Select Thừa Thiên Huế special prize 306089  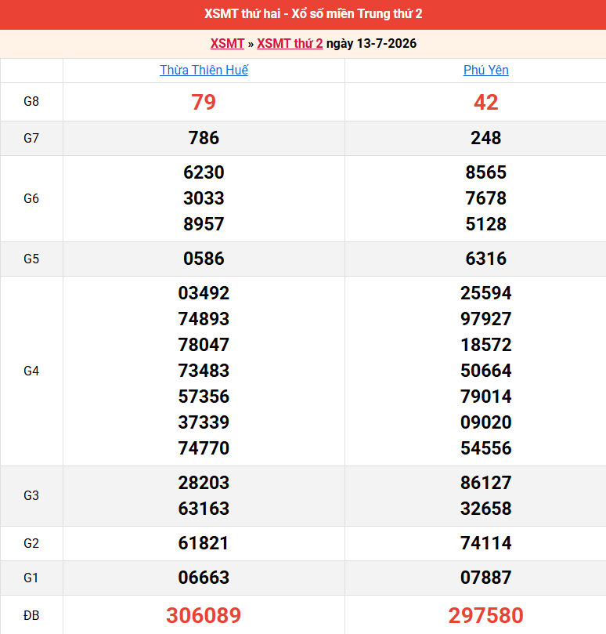pyautogui.click(x=204, y=615)
